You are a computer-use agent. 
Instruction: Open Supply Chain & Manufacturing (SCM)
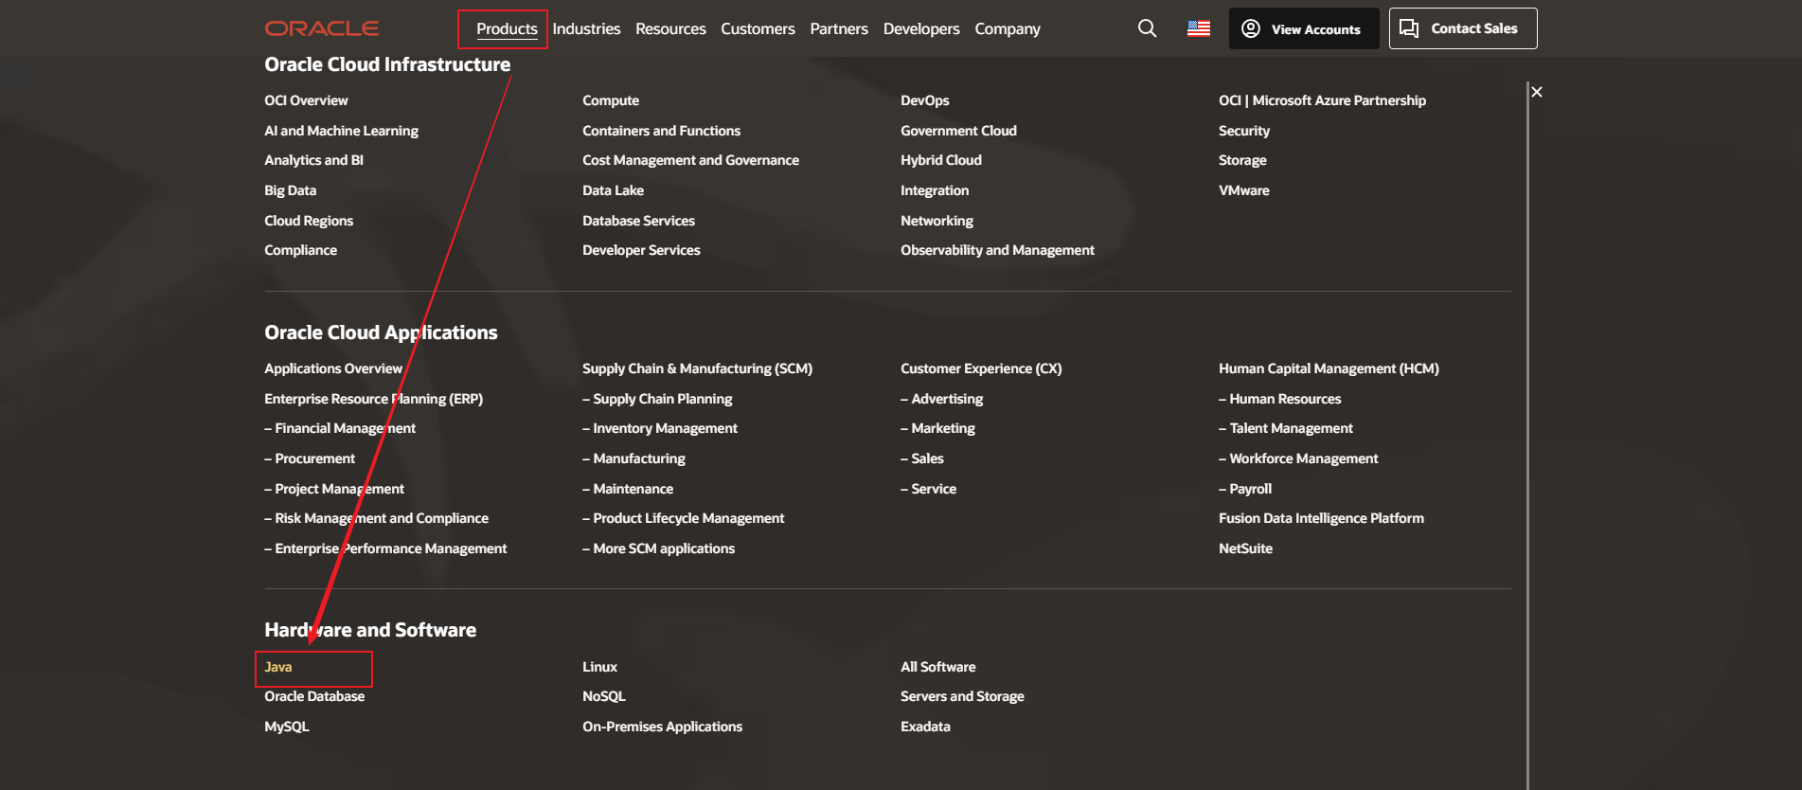click(x=697, y=368)
